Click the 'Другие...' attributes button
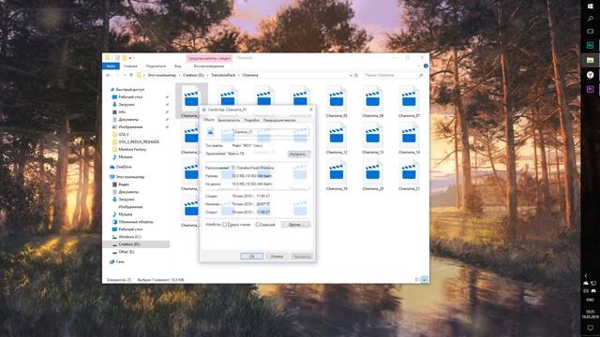Viewport: 600px width, 337px height. [295, 225]
